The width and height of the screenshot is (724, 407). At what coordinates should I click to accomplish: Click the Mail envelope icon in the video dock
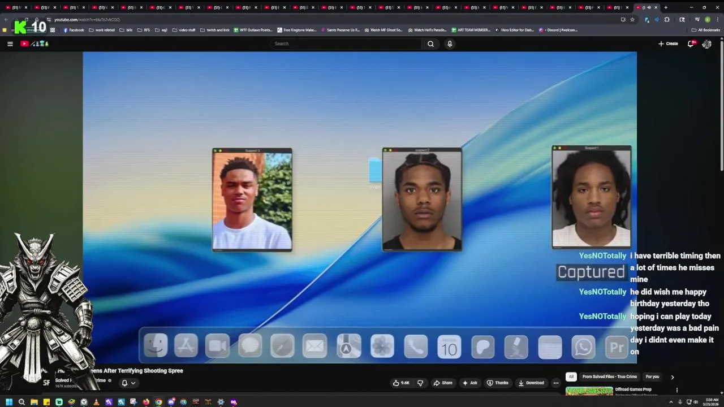(314, 346)
